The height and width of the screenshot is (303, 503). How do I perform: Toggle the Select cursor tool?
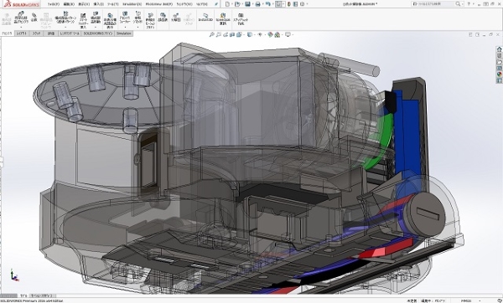[x=279, y=4]
